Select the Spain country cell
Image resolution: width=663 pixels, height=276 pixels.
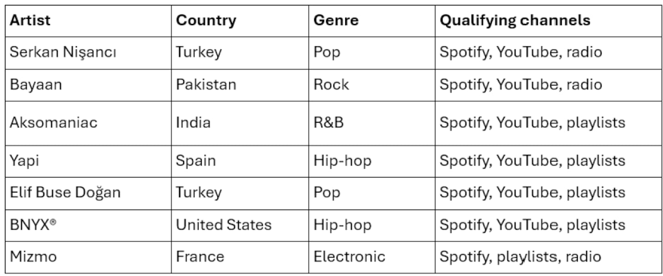click(240, 161)
